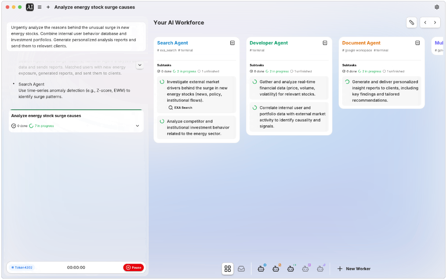Click the exa_search tag under Search Agent
The width and height of the screenshot is (446, 279).
pos(167,50)
